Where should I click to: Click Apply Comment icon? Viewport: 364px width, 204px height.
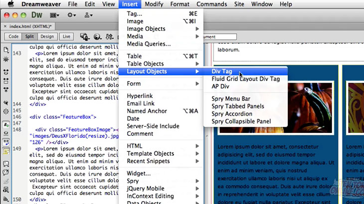point(6,164)
